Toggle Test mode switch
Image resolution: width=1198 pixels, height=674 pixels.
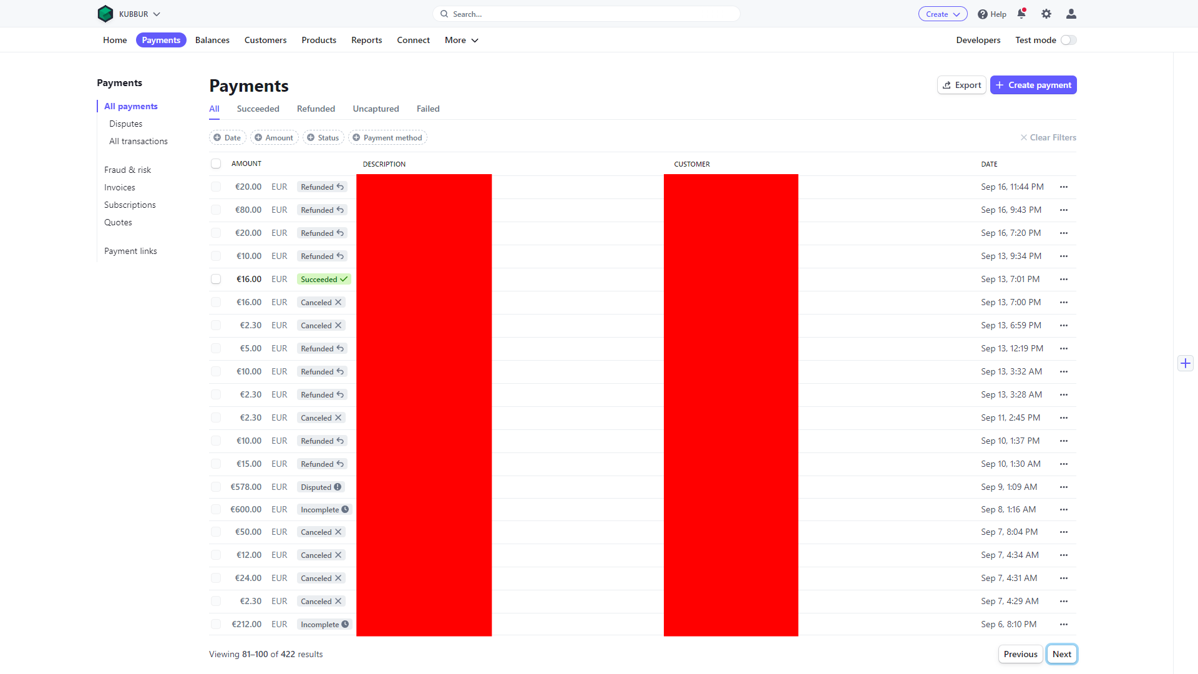coord(1069,40)
